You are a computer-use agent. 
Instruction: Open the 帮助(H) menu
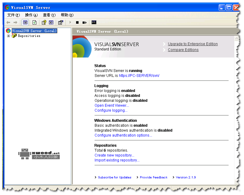(67, 15)
